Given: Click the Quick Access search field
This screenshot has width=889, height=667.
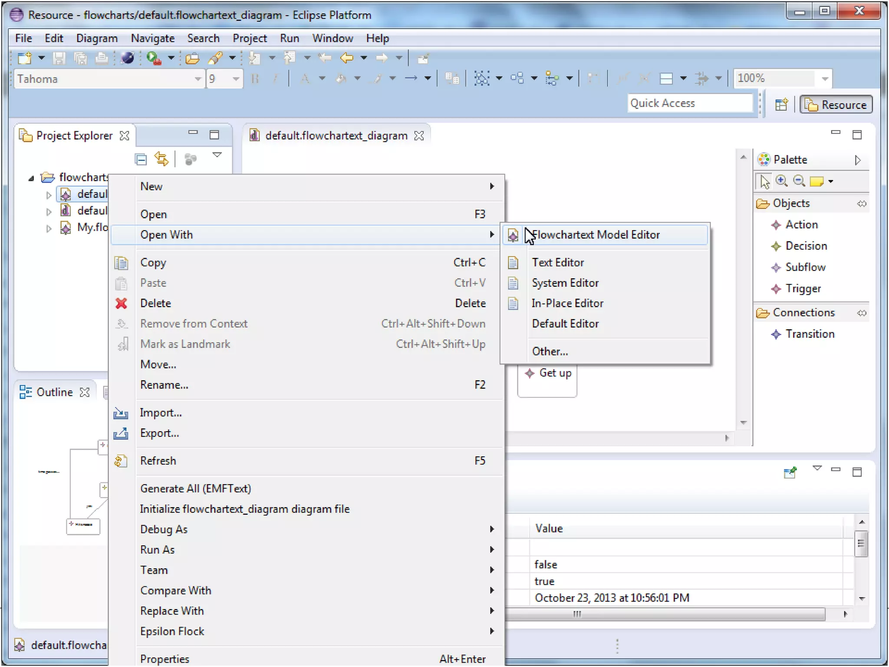Looking at the screenshot, I should click(x=689, y=103).
